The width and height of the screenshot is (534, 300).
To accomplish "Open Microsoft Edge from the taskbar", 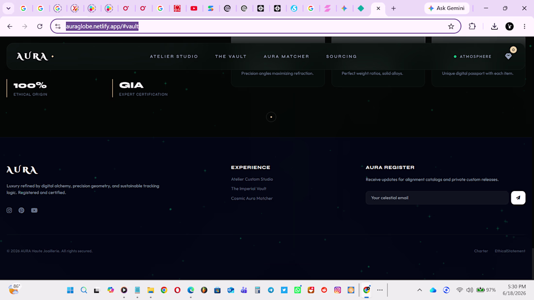I will tap(191, 290).
